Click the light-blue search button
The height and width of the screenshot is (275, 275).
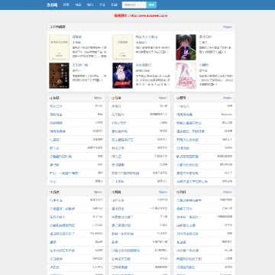pyautogui.click(x=151, y=5)
